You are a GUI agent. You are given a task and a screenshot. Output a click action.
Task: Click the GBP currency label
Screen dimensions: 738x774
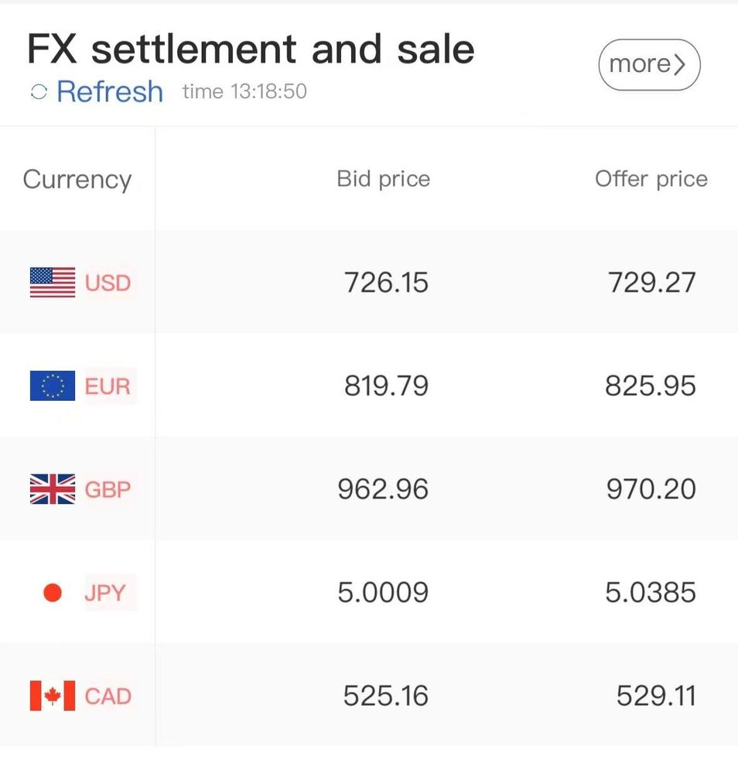(x=108, y=490)
